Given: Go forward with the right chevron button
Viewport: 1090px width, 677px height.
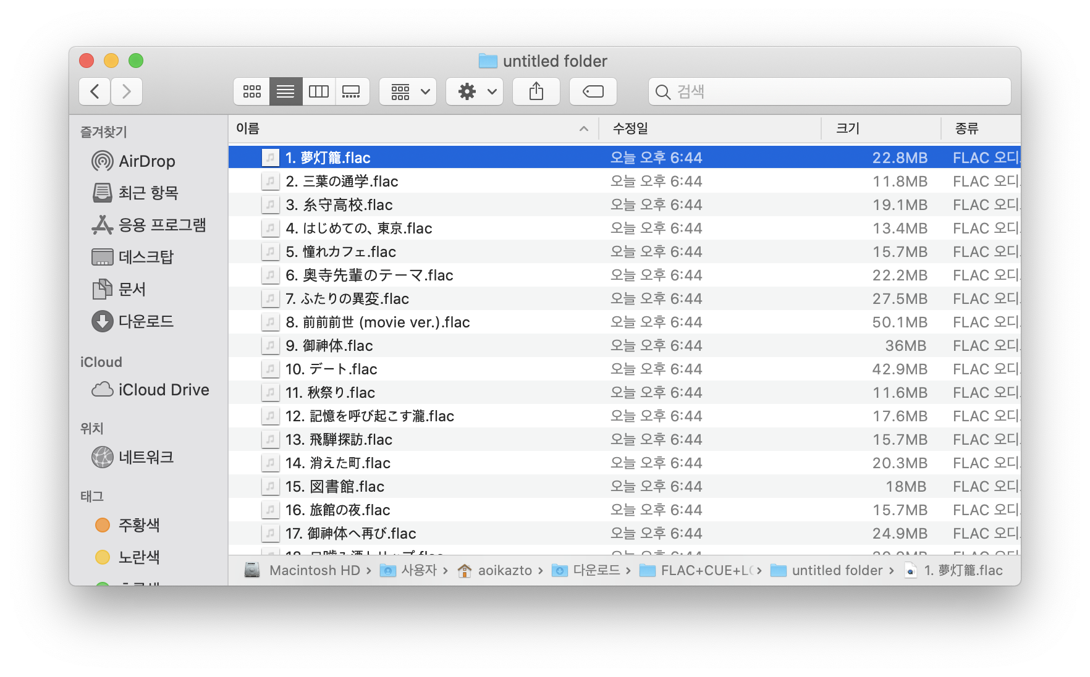Looking at the screenshot, I should pyautogui.click(x=127, y=91).
